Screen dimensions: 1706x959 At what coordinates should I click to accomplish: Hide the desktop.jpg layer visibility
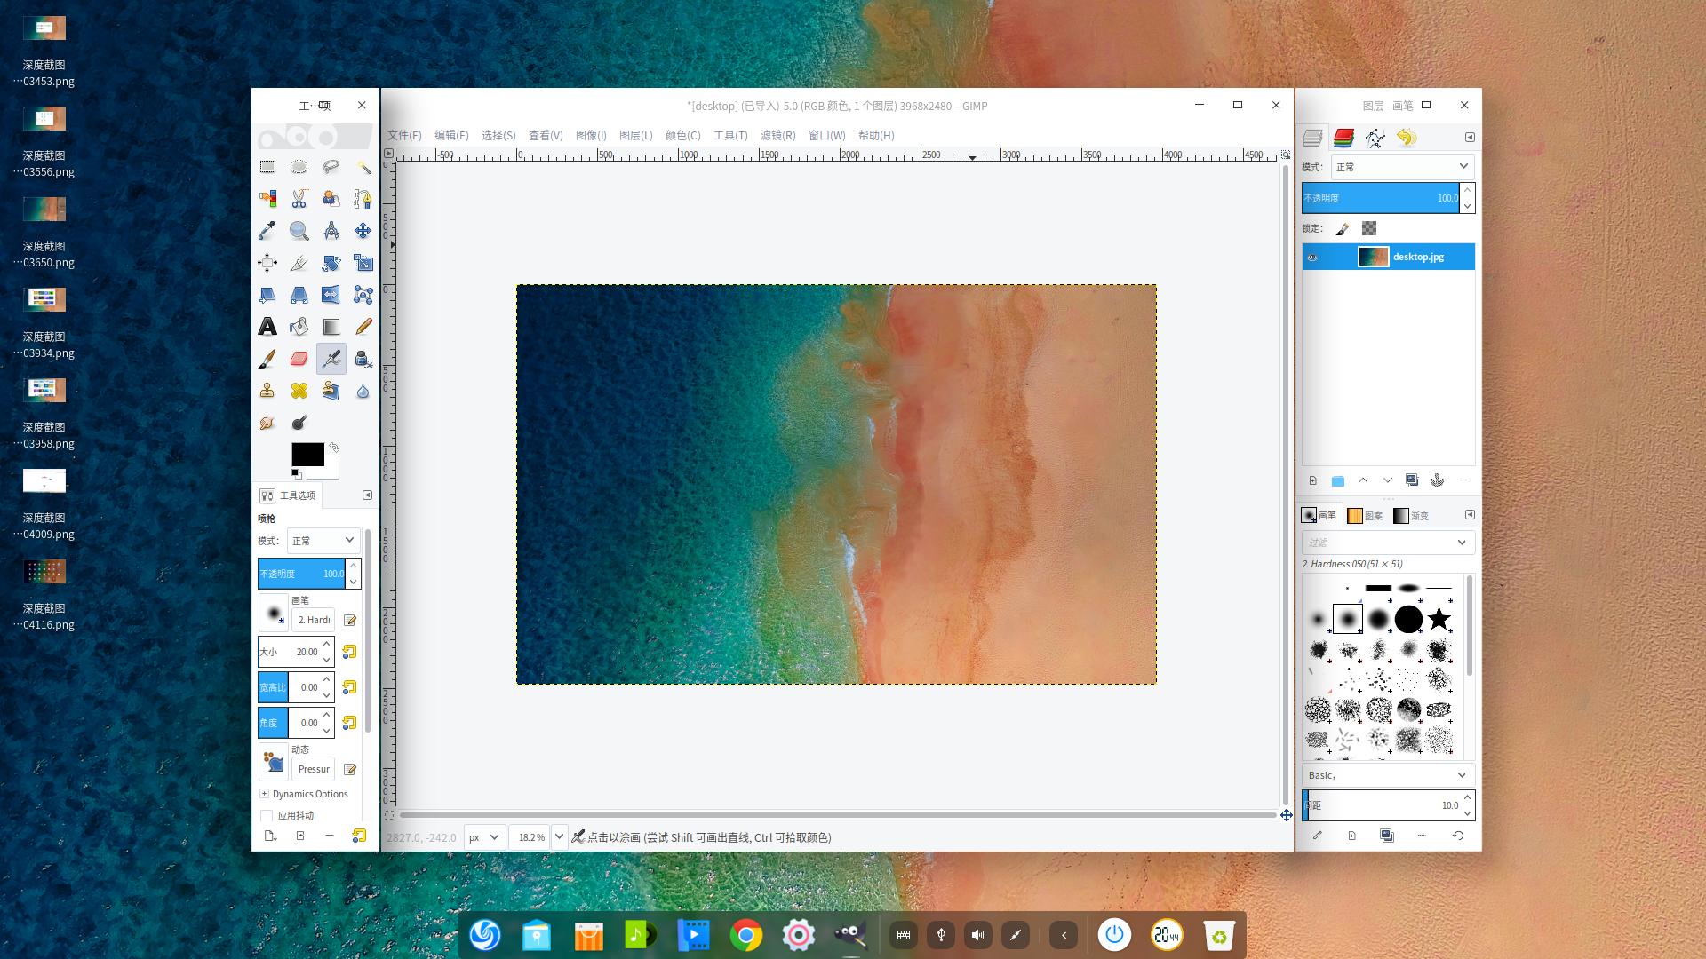[x=1312, y=258]
